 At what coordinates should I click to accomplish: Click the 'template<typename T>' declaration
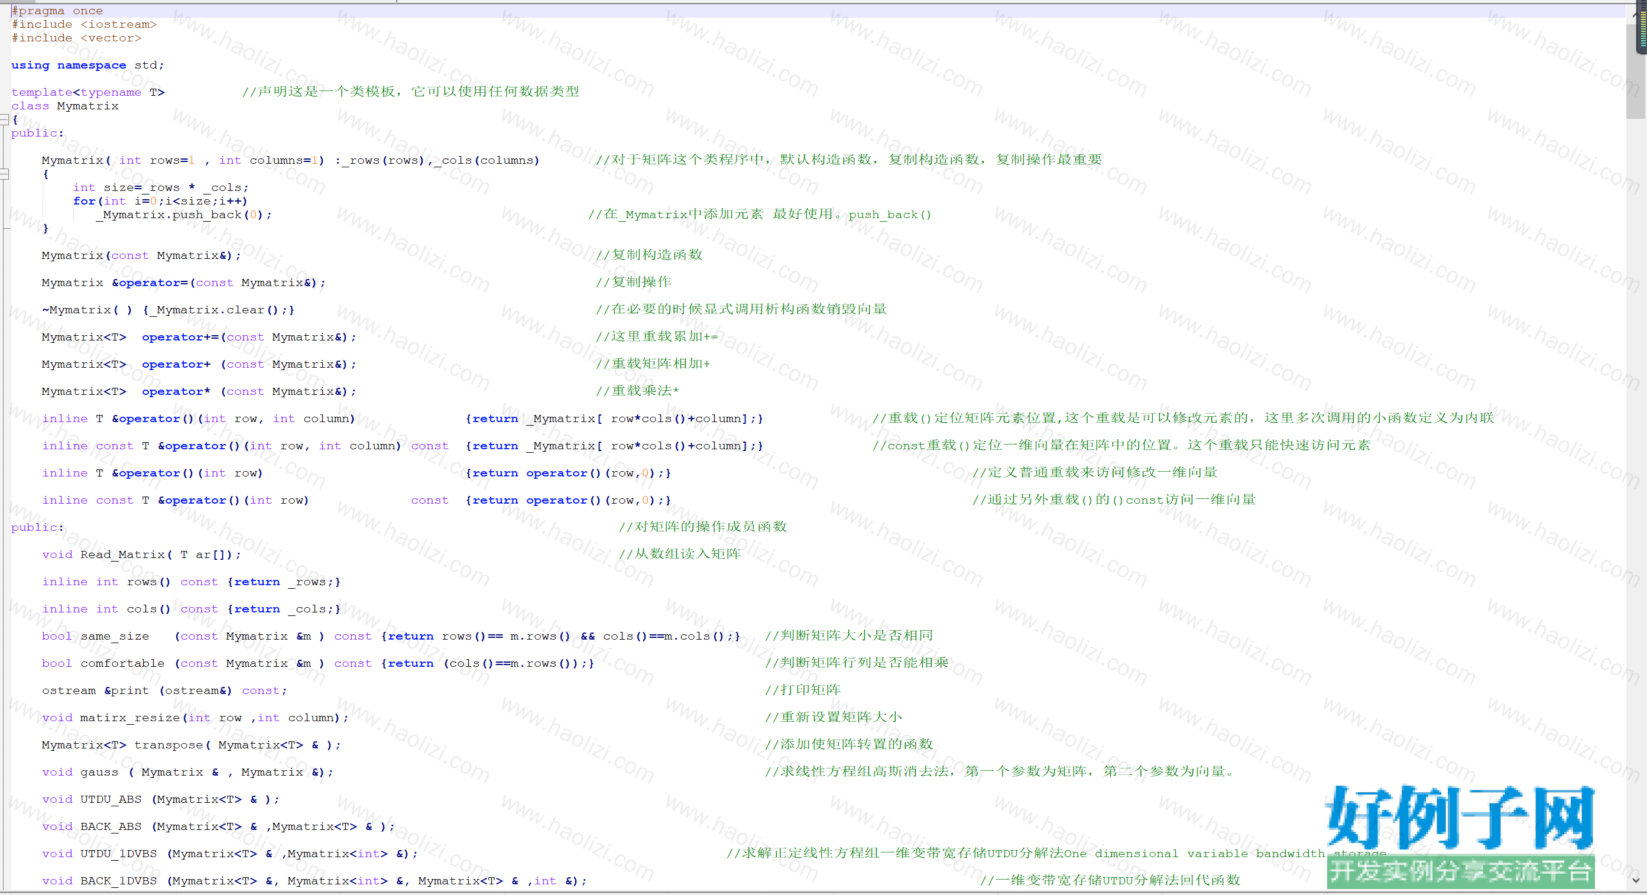[88, 92]
